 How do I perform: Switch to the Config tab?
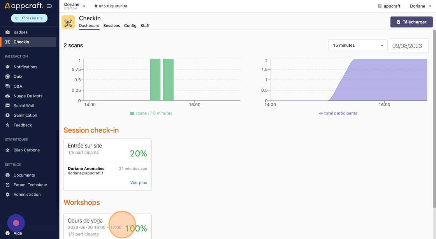click(130, 26)
